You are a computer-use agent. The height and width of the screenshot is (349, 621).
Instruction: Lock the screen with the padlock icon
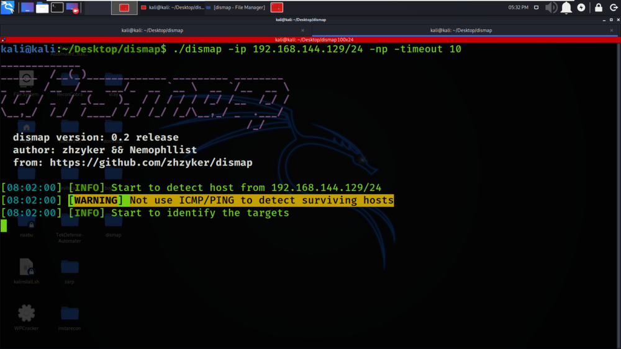click(x=599, y=7)
